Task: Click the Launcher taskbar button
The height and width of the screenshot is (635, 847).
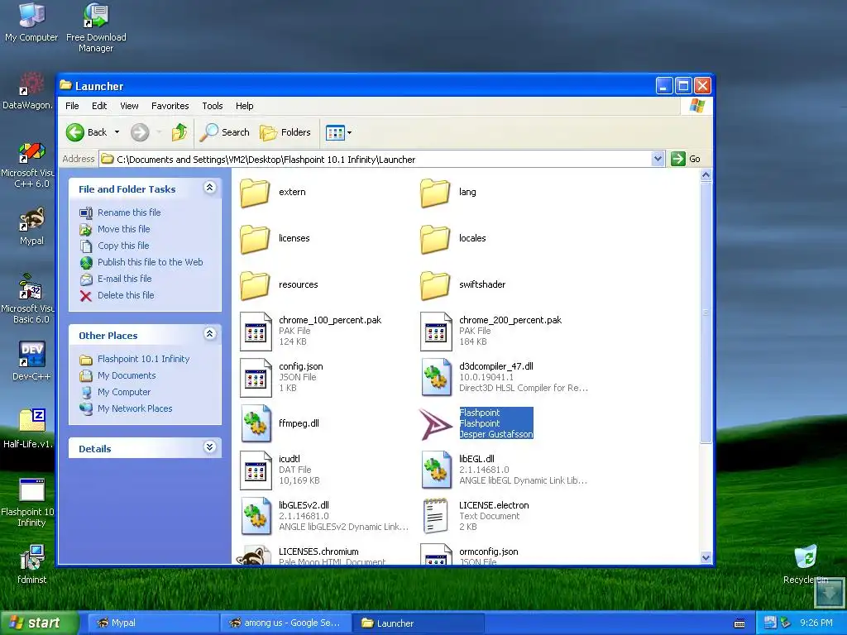Action: (x=419, y=623)
